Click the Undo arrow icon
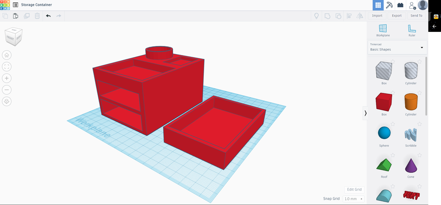441x205 pixels. (48, 16)
